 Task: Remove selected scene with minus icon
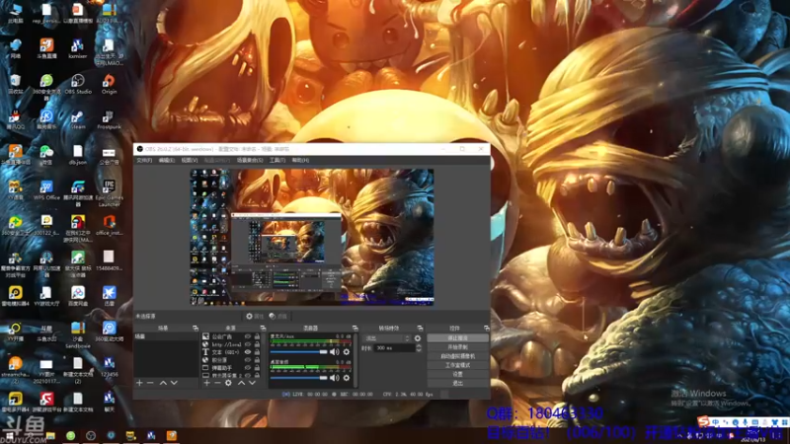tap(150, 383)
